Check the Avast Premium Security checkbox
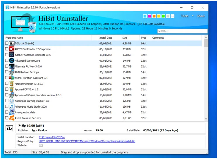The height and width of the screenshot is (159, 218). (x=7, y=118)
